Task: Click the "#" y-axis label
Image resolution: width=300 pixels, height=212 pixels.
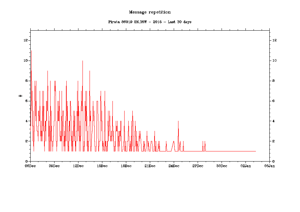Action: (x=21, y=96)
